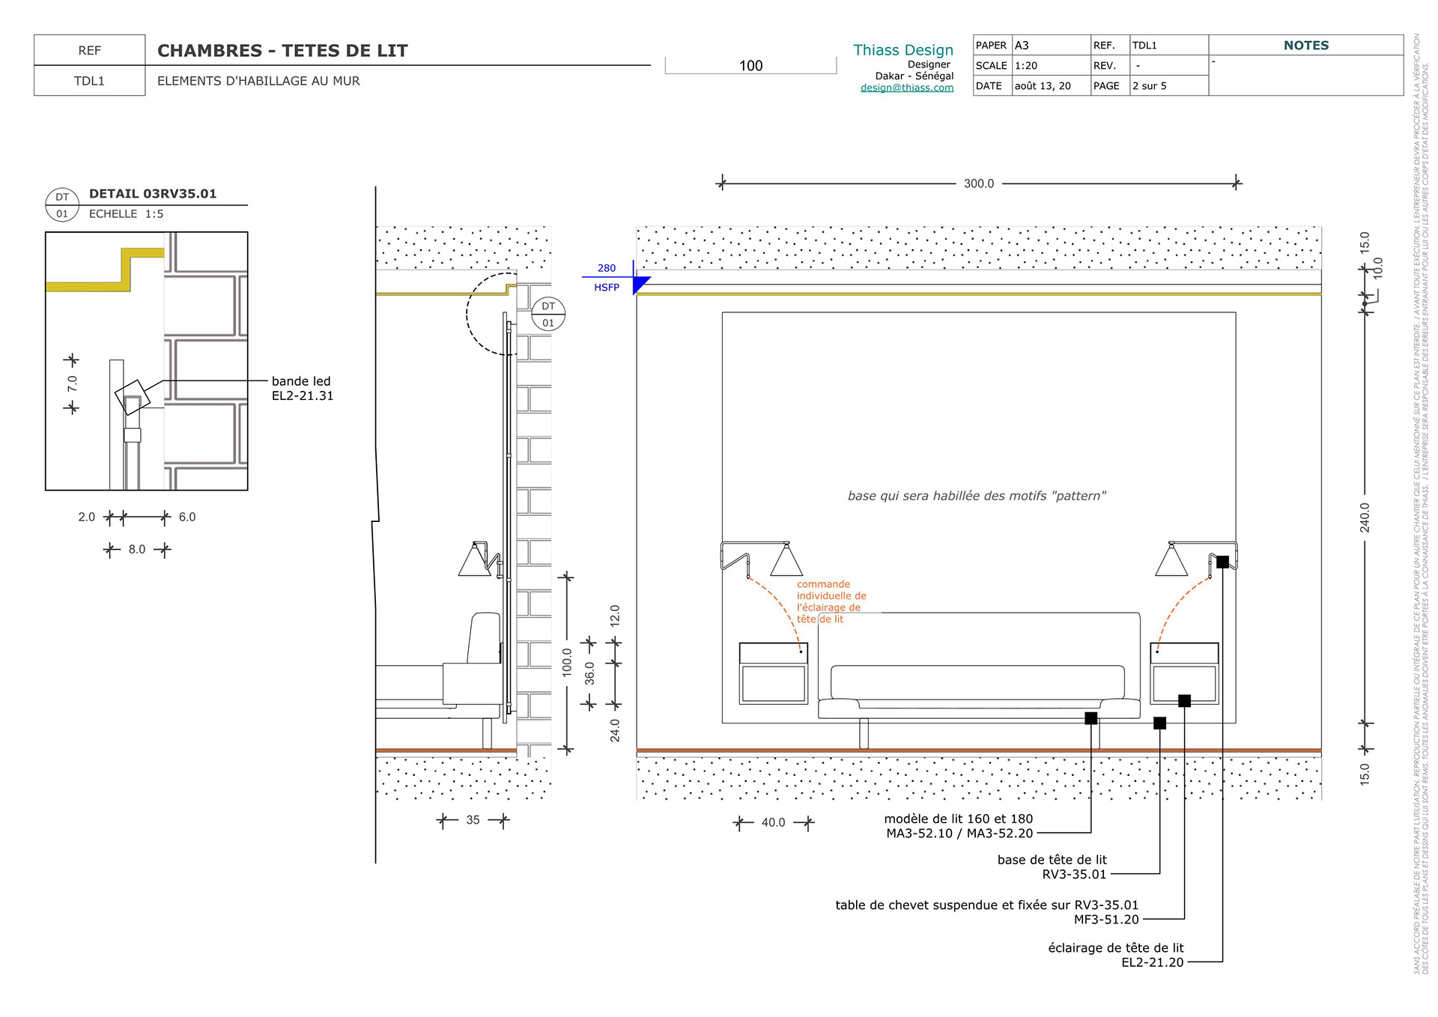Screen dimensions: 1438x1017
Task: Click the bottom 15.0 dimension at right
Action: pyautogui.click(x=1365, y=774)
